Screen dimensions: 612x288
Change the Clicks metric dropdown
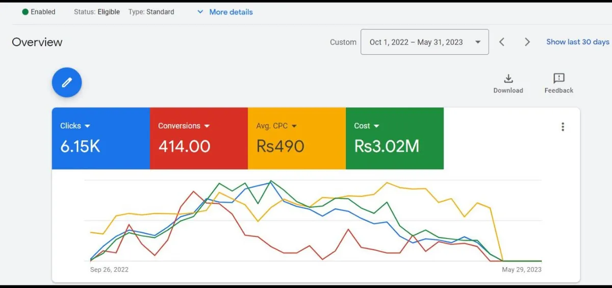click(x=75, y=126)
